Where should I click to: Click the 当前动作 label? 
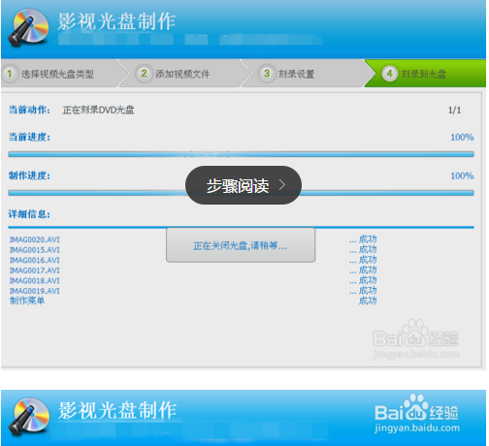pos(29,110)
